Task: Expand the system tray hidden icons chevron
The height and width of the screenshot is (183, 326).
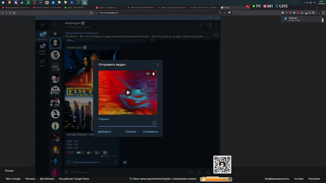Action: point(305,3)
